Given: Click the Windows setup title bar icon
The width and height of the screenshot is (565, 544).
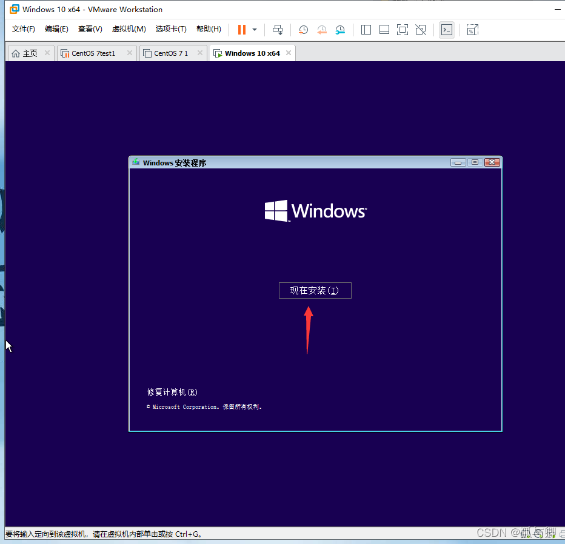Looking at the screenshot, I should point(136,162).
